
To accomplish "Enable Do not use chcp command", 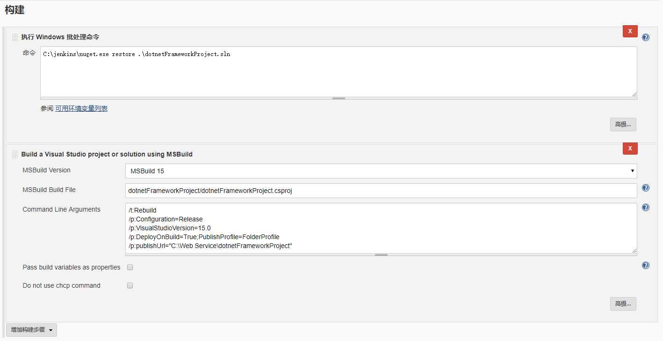I will (x=130, y=285).
